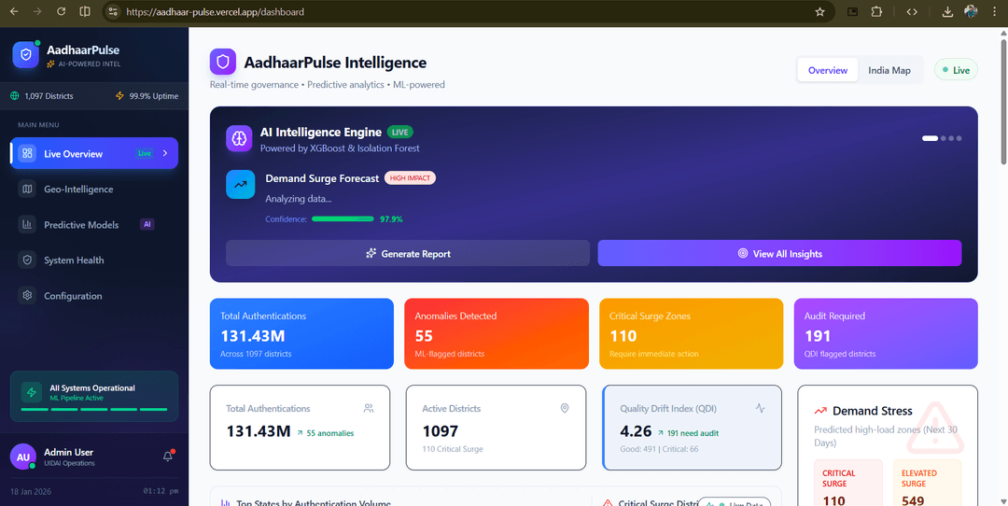This screenshot has height=506, width=1008.
Task: Click the Active Districts 1097 card
Action: click(x=496, y=428)
